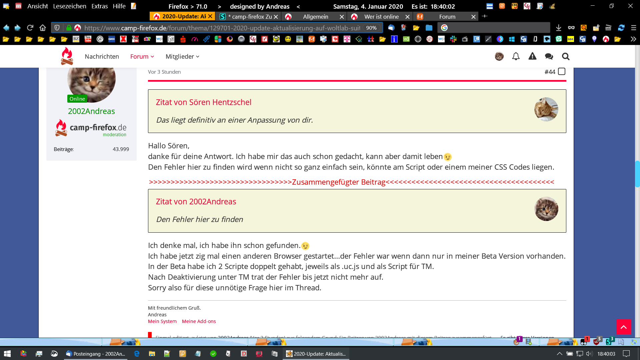The height and width of the screenshot is (360, 640).
Task: Open the moderation warning triangle icon
Action: pyautogui.click(x=532, y=56)
